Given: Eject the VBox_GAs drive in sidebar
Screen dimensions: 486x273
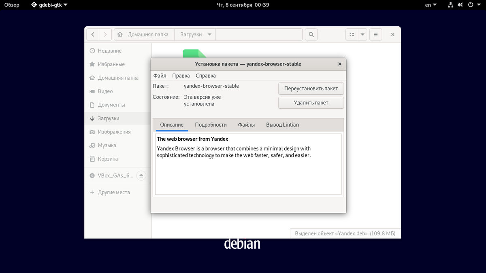Looking at the screenshot, I should (x=141, y=176).
